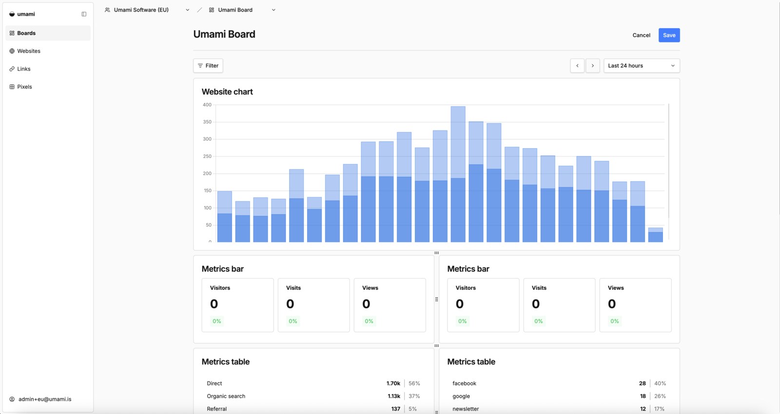Click the 56% share for Direct
The image size is (780, 414).
coord(414,384)
